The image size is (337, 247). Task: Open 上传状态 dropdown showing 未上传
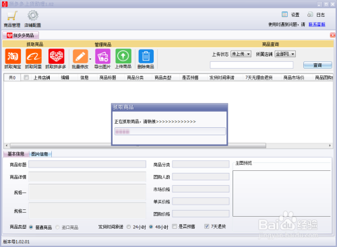click(x=241, y=54)
